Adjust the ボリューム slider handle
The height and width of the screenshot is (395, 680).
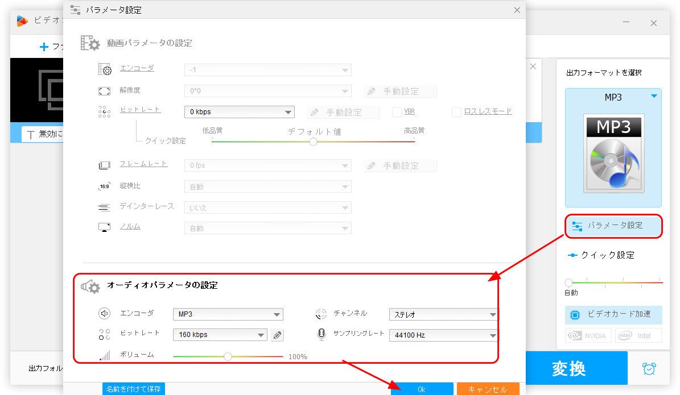[228, 356]
